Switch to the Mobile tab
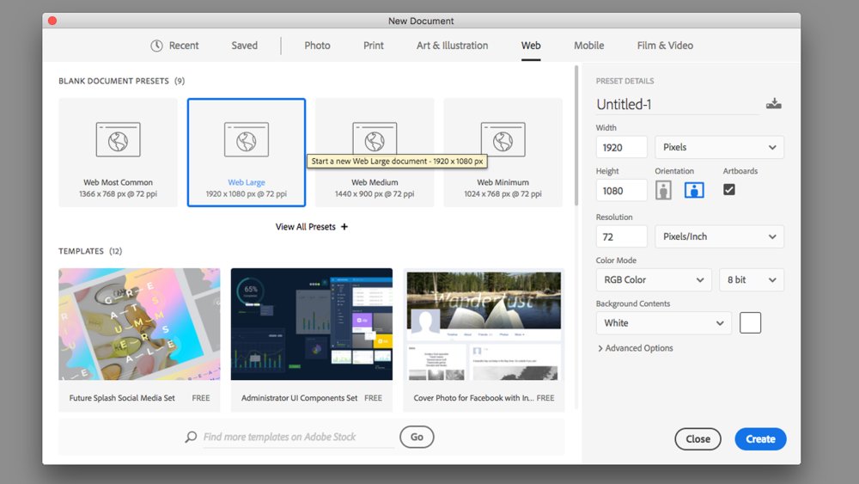Viewport: 859px width, 484px height. click(589, 46)
